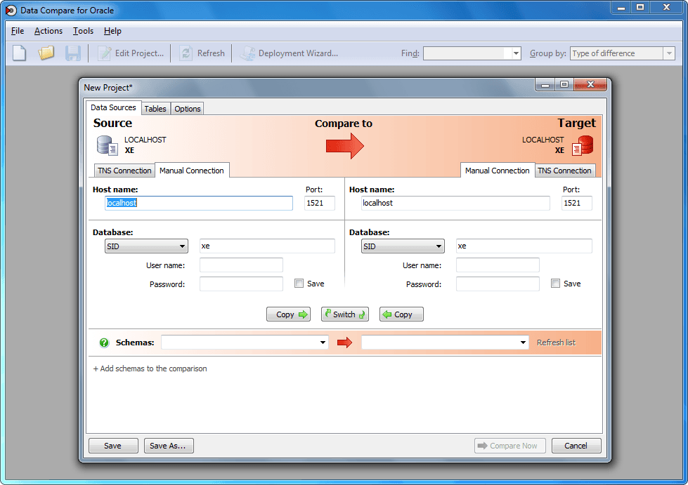Open the Tools menu
Screen dimensions: 688x485
point(83,31)
